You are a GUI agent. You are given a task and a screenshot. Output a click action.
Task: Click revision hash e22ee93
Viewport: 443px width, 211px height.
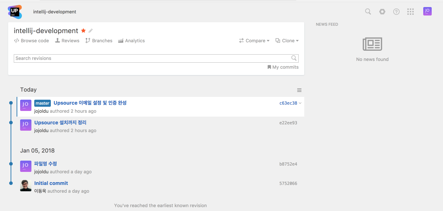pos(288,123)
